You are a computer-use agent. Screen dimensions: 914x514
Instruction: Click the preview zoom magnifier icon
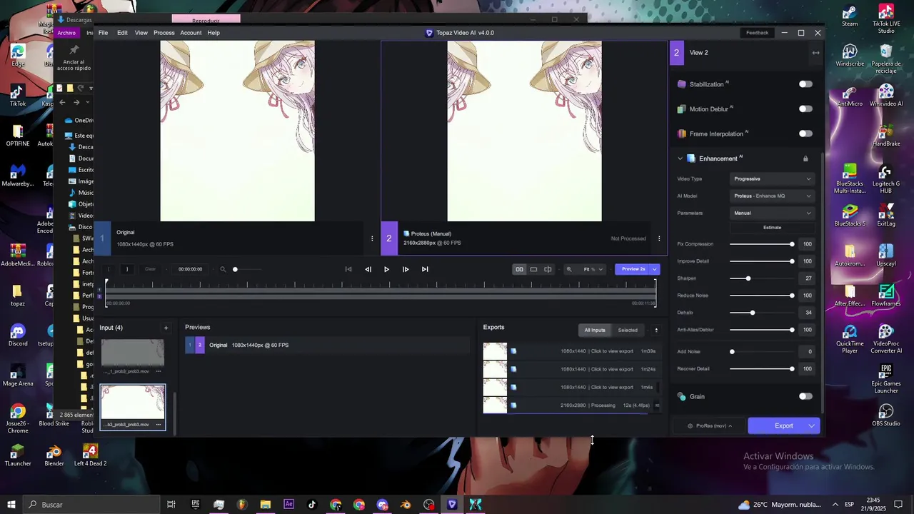point(569,269)
